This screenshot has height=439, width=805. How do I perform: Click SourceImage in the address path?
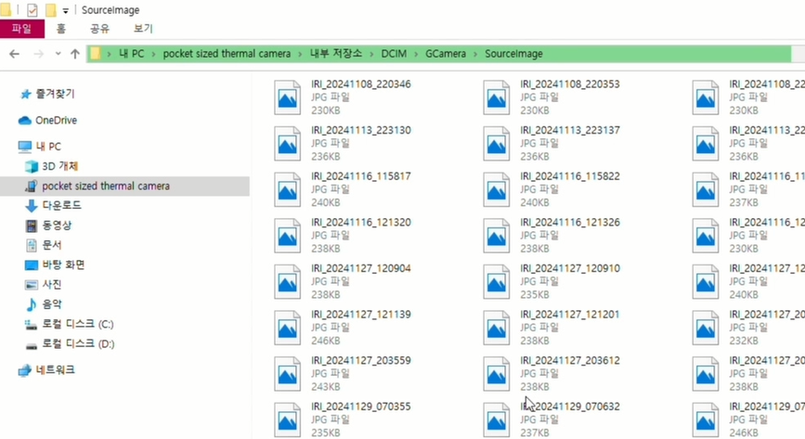coord(513,54)
